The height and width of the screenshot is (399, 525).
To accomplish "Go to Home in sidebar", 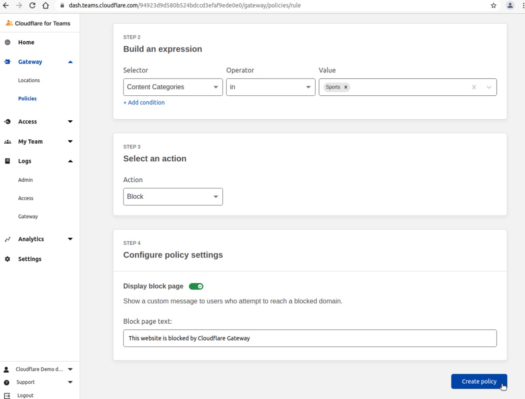I will click(x=26, y=42).
